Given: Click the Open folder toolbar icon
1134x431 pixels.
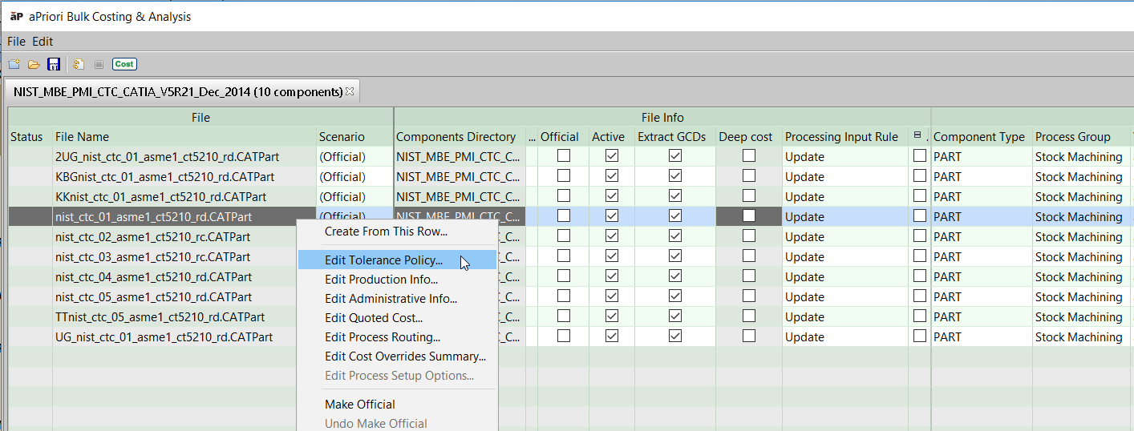Looking at the screenshot, I should point(34,64).
